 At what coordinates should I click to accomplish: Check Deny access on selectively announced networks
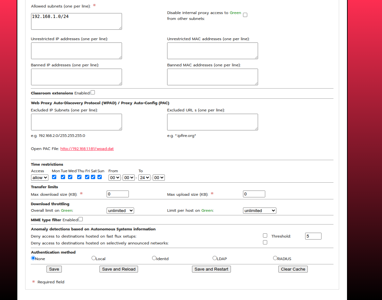(x=265, y=242)
